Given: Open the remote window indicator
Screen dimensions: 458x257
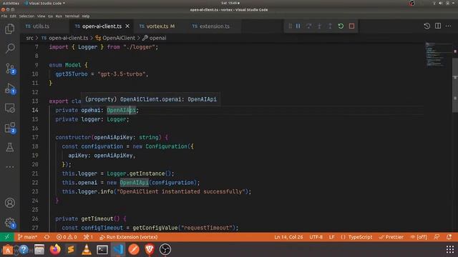Looking at the screenshot, I should coord(6,237).
